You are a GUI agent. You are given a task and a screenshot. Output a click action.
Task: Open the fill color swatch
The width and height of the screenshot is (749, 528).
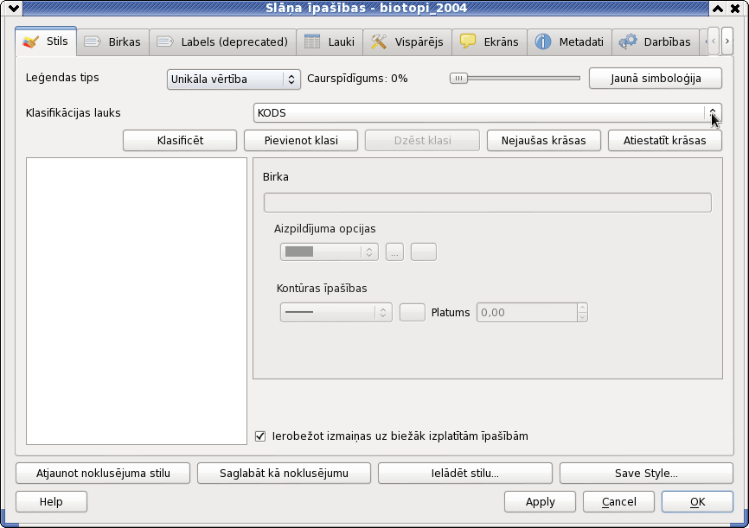pyautogui.click(x=424, y=252)
